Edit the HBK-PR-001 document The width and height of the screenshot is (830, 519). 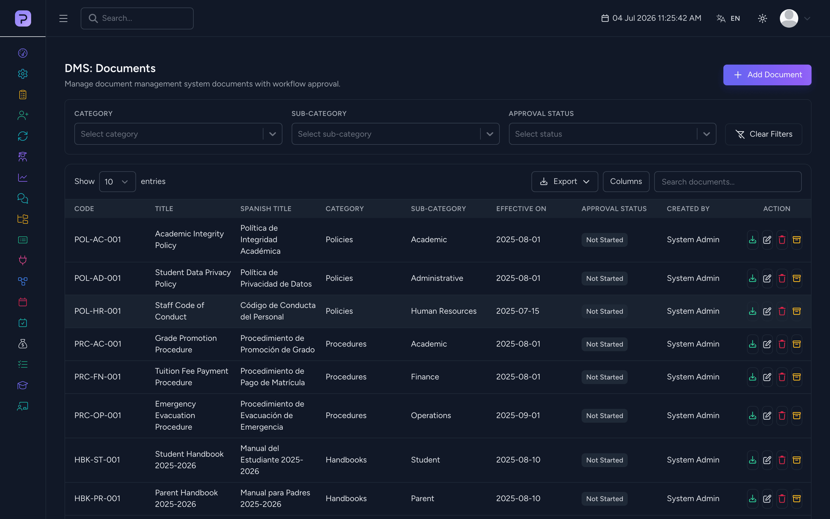tap(767, 499)
